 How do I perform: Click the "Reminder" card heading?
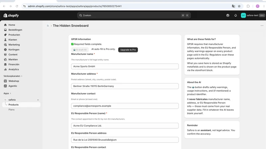[x=193, y=125]
